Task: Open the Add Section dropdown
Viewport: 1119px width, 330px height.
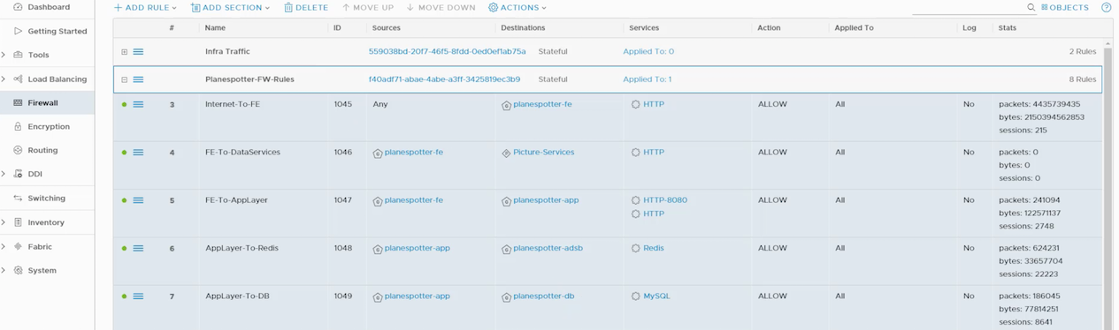Action: pyautogui.click(x=231, y=8)
